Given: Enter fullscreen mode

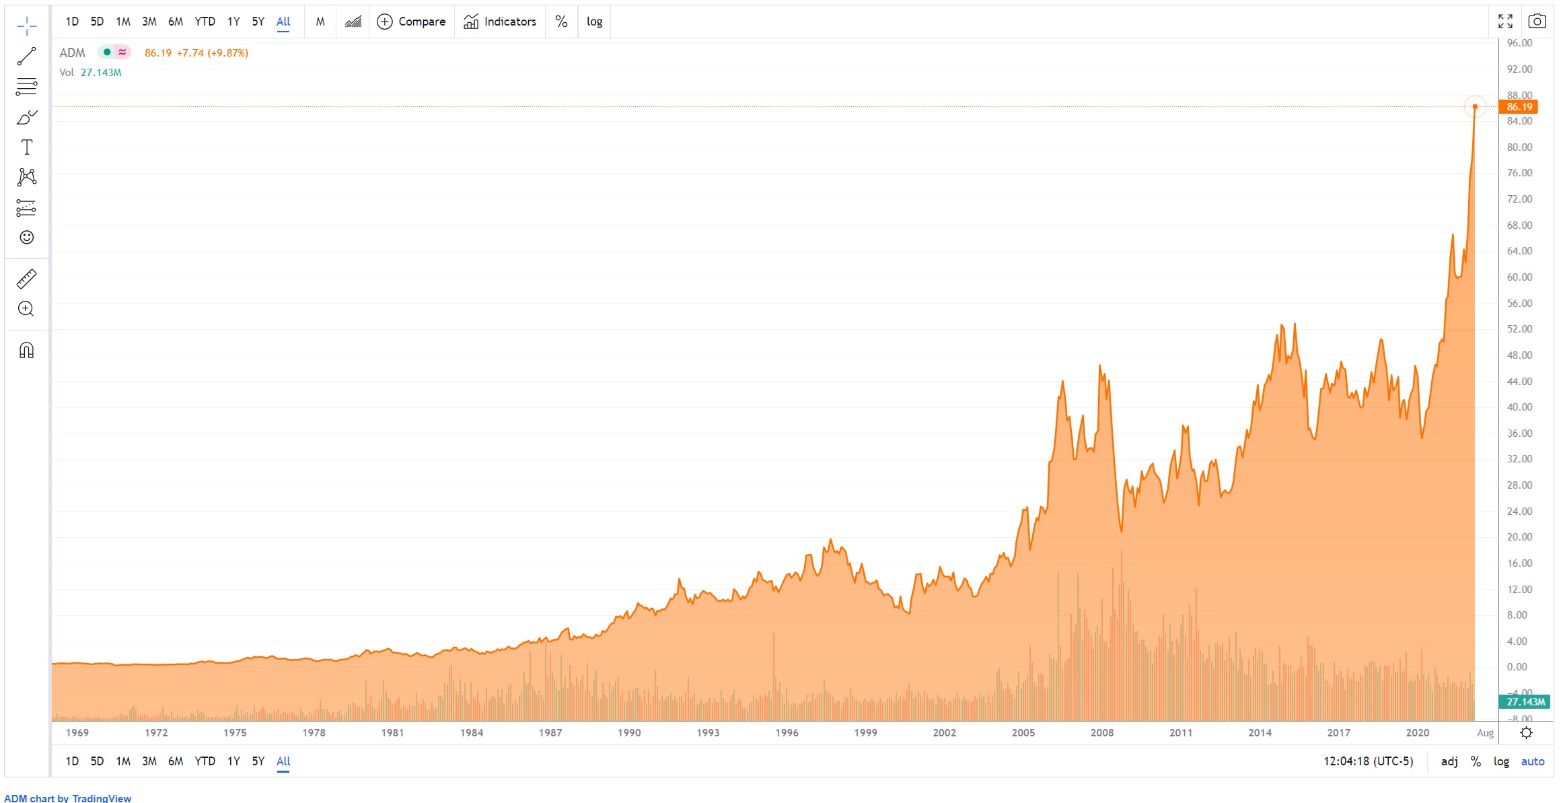Looking at the screenshot, I should coord(1505,22).
